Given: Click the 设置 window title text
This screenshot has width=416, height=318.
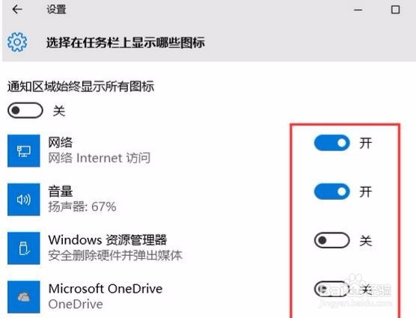Looking at the screenshot, I should click(56, 10).
